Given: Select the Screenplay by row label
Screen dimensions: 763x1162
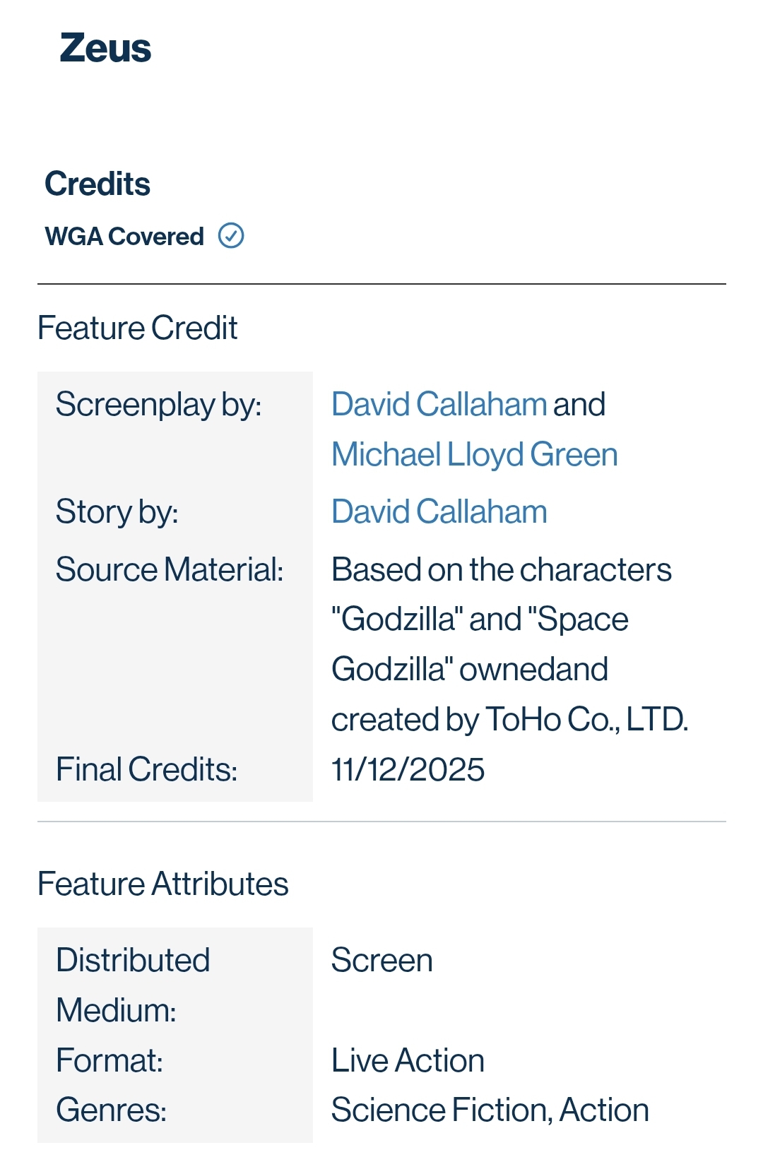Looking at the screenshot, I should 158,405.
